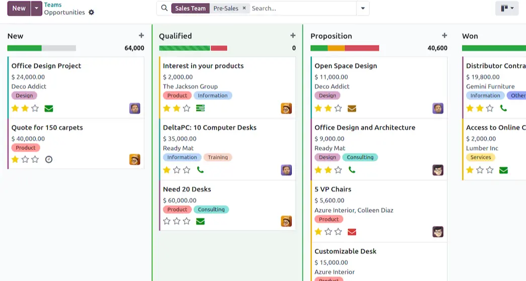Expand the search options dropdown arrow
Viewport: 526px width, 281px height.
363,8
